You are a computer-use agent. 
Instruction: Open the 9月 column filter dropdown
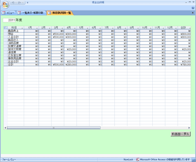tap(138, 28)
